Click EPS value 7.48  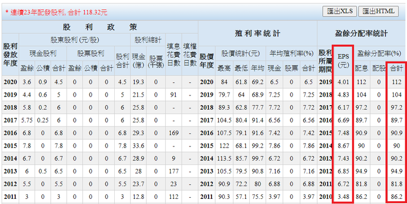click(x=343, y=133)
